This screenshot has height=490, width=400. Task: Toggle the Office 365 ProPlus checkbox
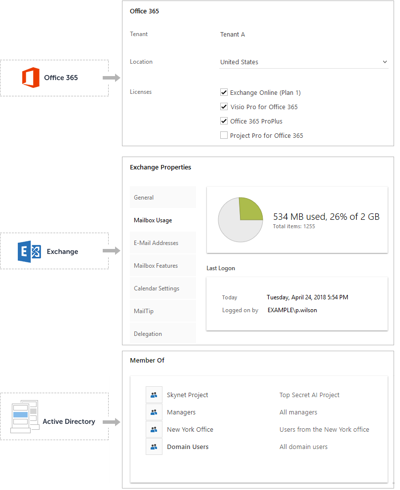pos(224,121)
